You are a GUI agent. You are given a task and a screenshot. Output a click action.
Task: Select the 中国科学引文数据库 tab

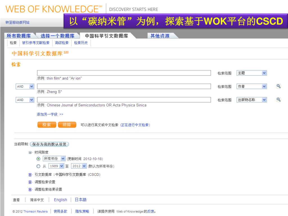[107, 36]
